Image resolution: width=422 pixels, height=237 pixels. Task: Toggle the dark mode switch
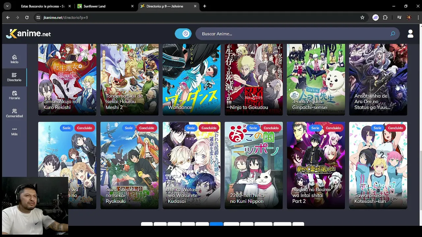coord(183,34)
